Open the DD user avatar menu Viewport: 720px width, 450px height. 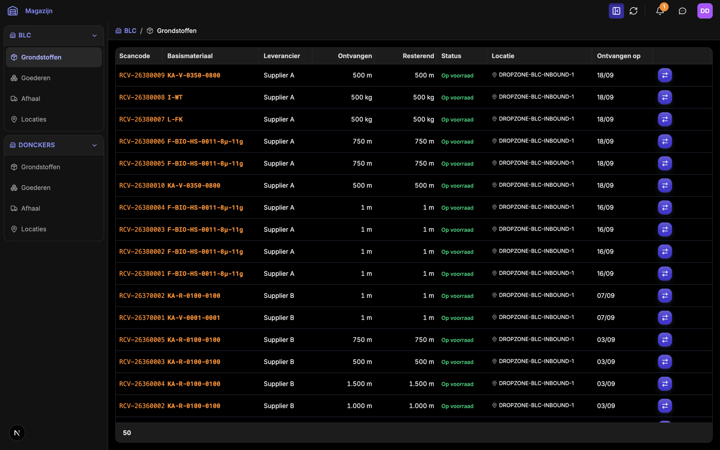[x=705, y=11]
